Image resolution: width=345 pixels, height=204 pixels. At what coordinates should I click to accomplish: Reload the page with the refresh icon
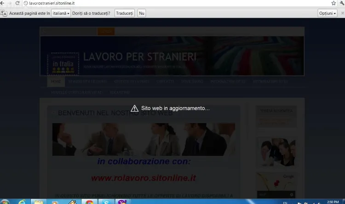18,3
